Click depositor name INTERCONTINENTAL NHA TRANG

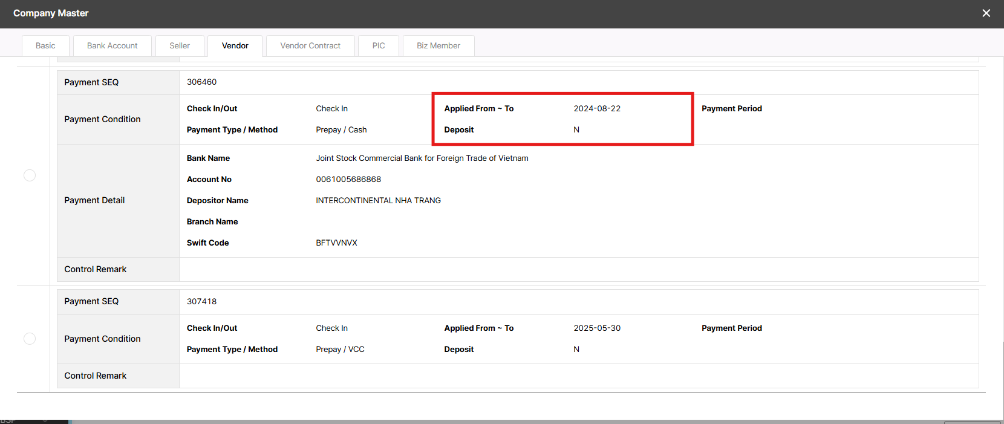pyautogui.click(x=378, y=201)
